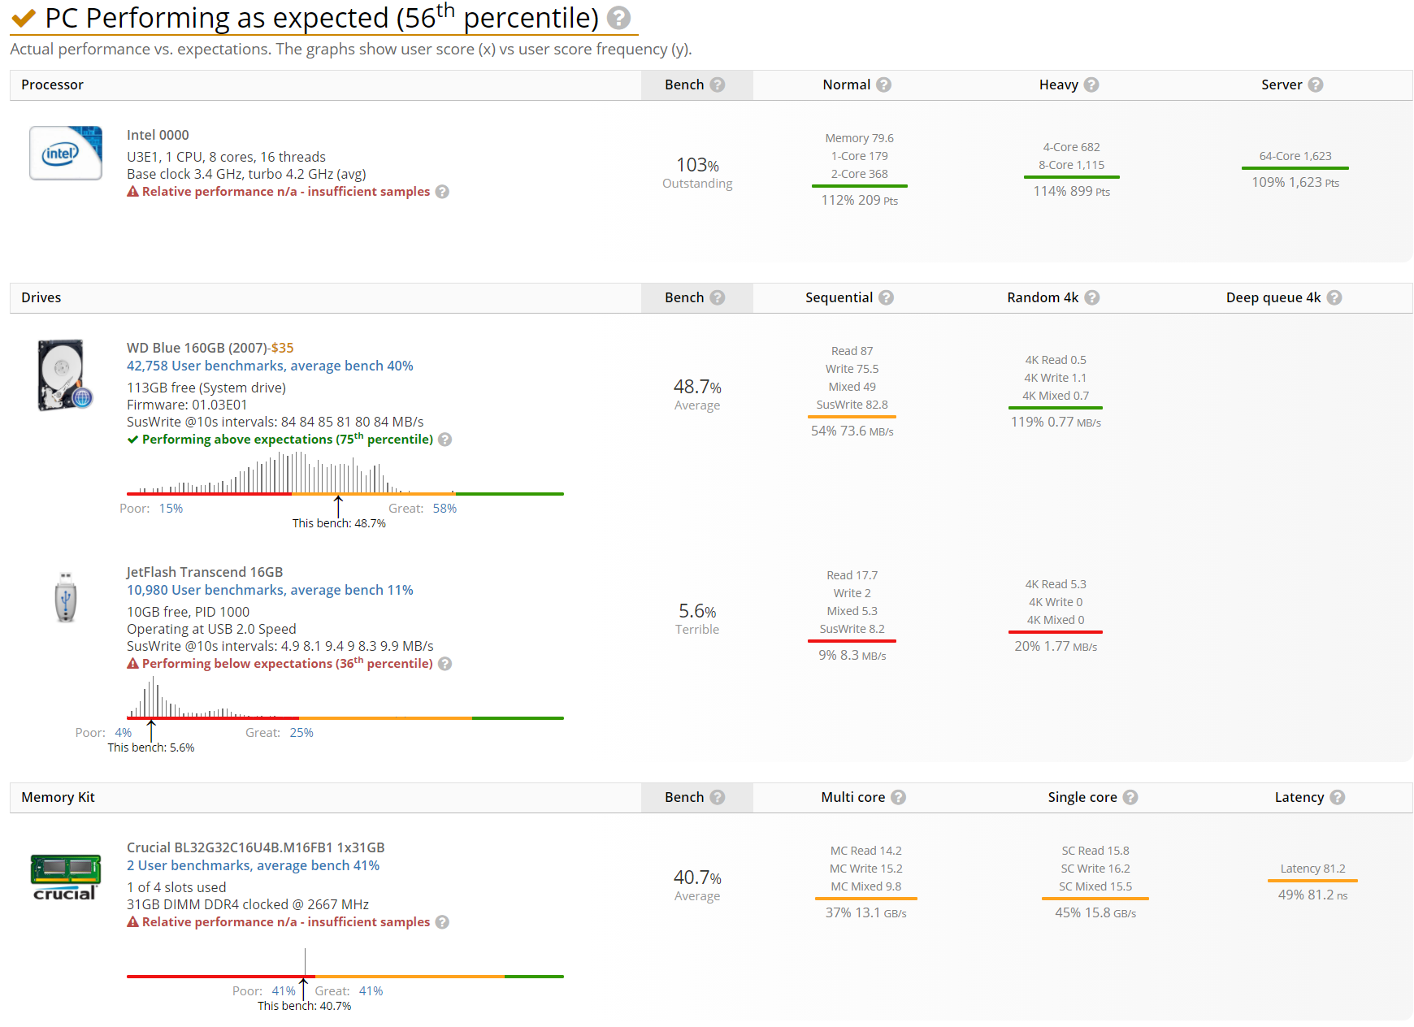Open help for Processor Bench column

pyautogui.click(x=718, y=84)
